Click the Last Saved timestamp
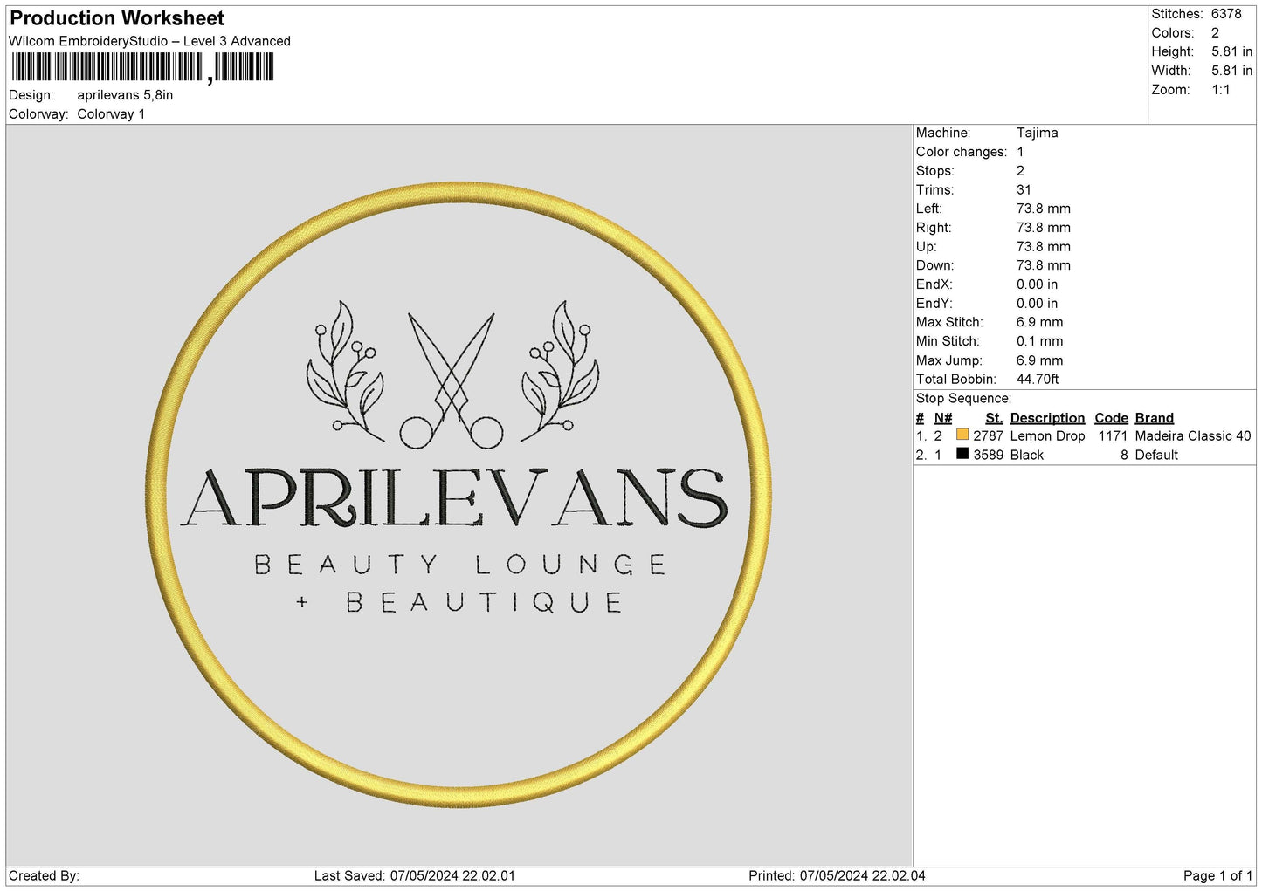Viewport: 1262px width, 891px height. tap(415, 876)
